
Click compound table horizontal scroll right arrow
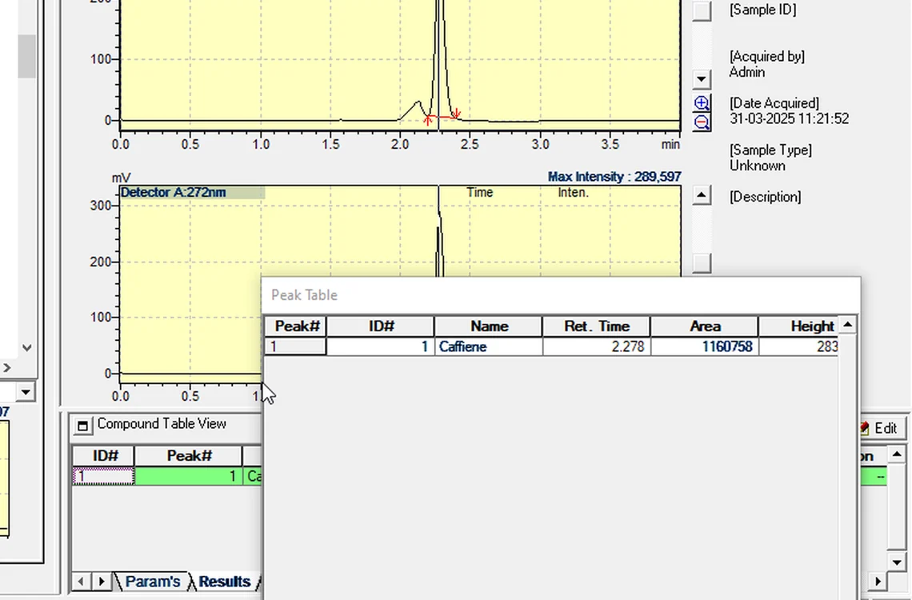tap(878, 581)
